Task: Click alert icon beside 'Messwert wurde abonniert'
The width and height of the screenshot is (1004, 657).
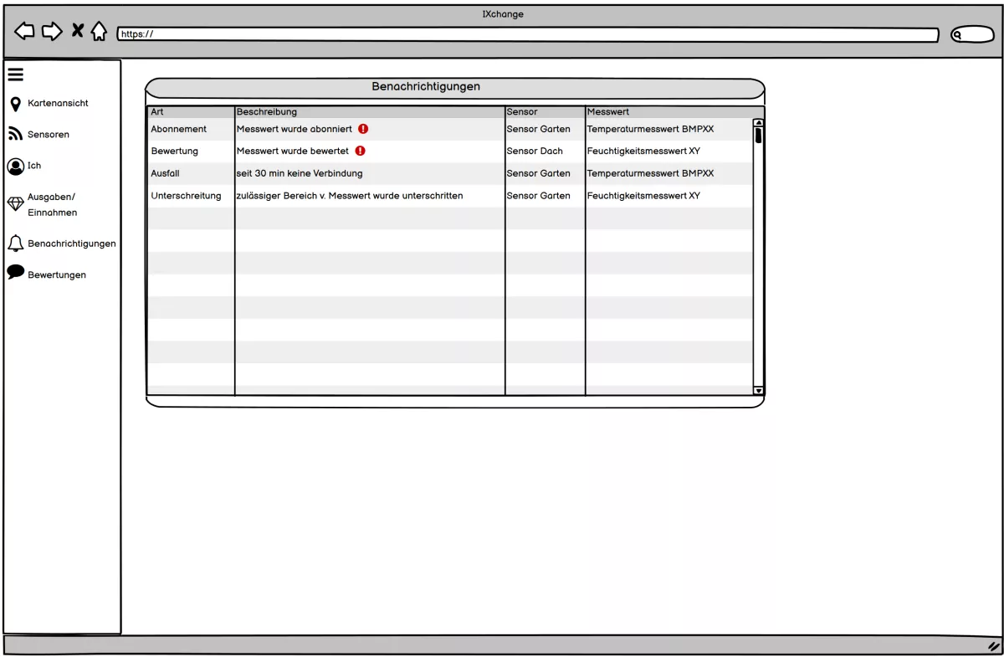Action: 363,129
